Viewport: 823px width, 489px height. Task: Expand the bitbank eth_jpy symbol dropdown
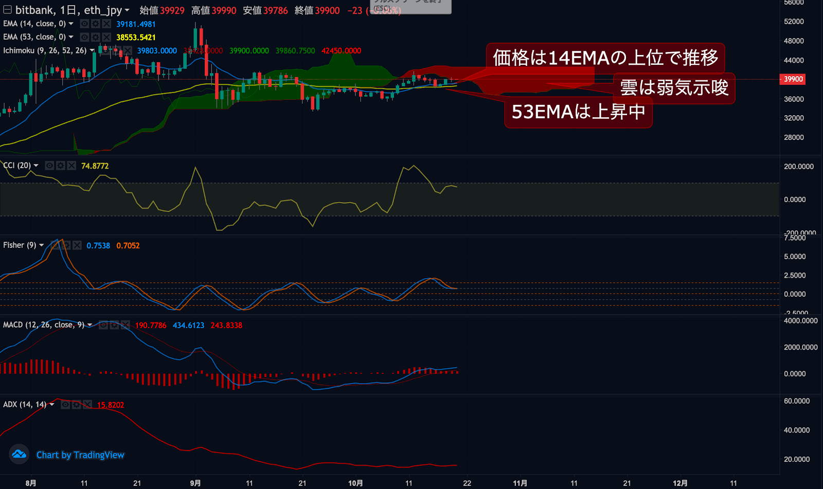pos(127,10)
